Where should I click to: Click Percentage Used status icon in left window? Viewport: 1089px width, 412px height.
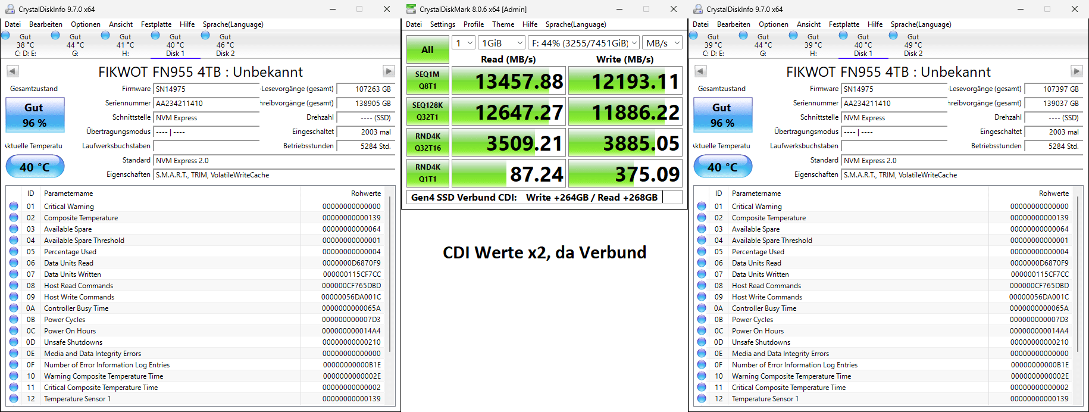point(14,251)
